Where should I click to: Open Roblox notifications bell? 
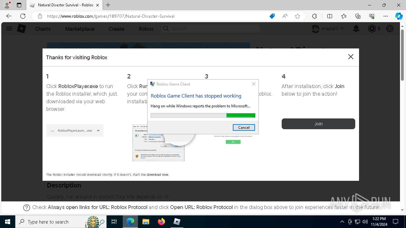356,29
